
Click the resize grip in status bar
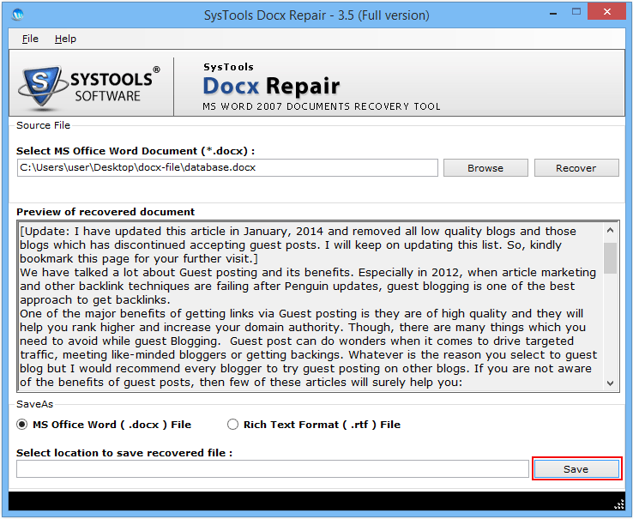pos(619,504)
